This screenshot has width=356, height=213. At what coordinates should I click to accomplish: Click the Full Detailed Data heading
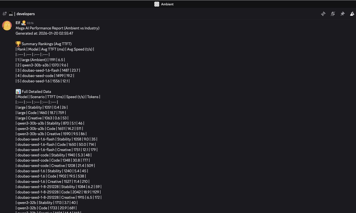36,91
